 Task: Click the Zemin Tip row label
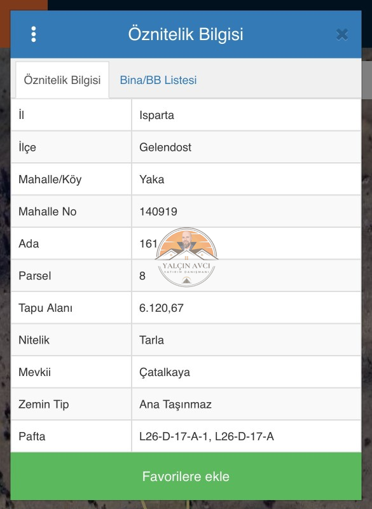tap(44, 405)
